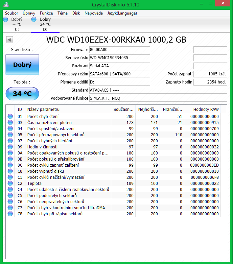The width and height of the screenshot is (233, 264).
Task: Click RAW value 0000000006F8
Action: tap(205, 177)
